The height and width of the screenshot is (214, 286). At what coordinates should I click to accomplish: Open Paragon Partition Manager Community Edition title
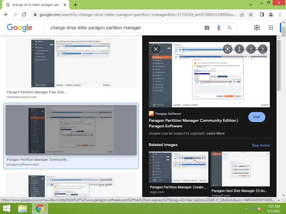(x=193, y=123)
